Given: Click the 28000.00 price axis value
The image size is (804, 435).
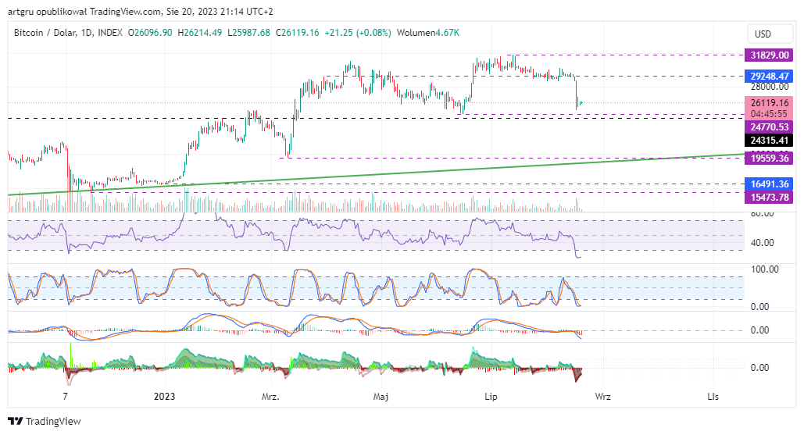Looking at the screenshot, I should pyautogui.click(x=769, y=87).
